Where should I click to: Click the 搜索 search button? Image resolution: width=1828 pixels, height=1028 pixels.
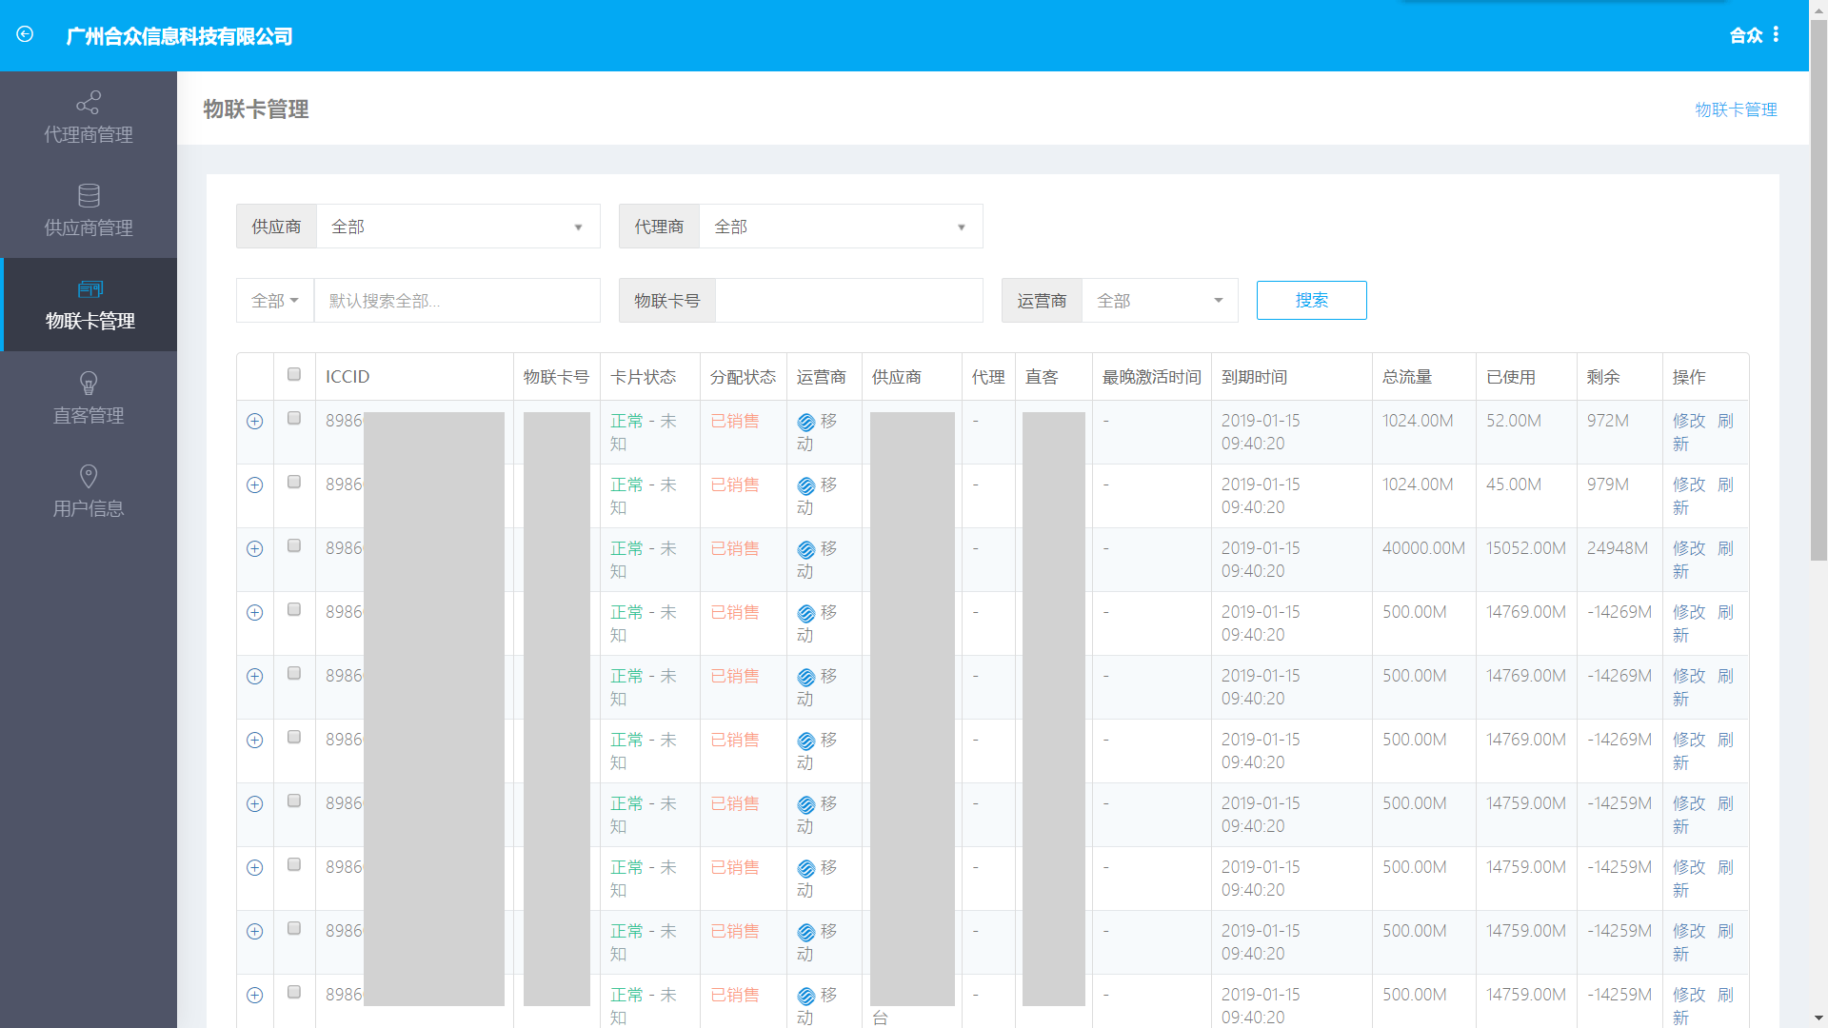coord(1311,300)
